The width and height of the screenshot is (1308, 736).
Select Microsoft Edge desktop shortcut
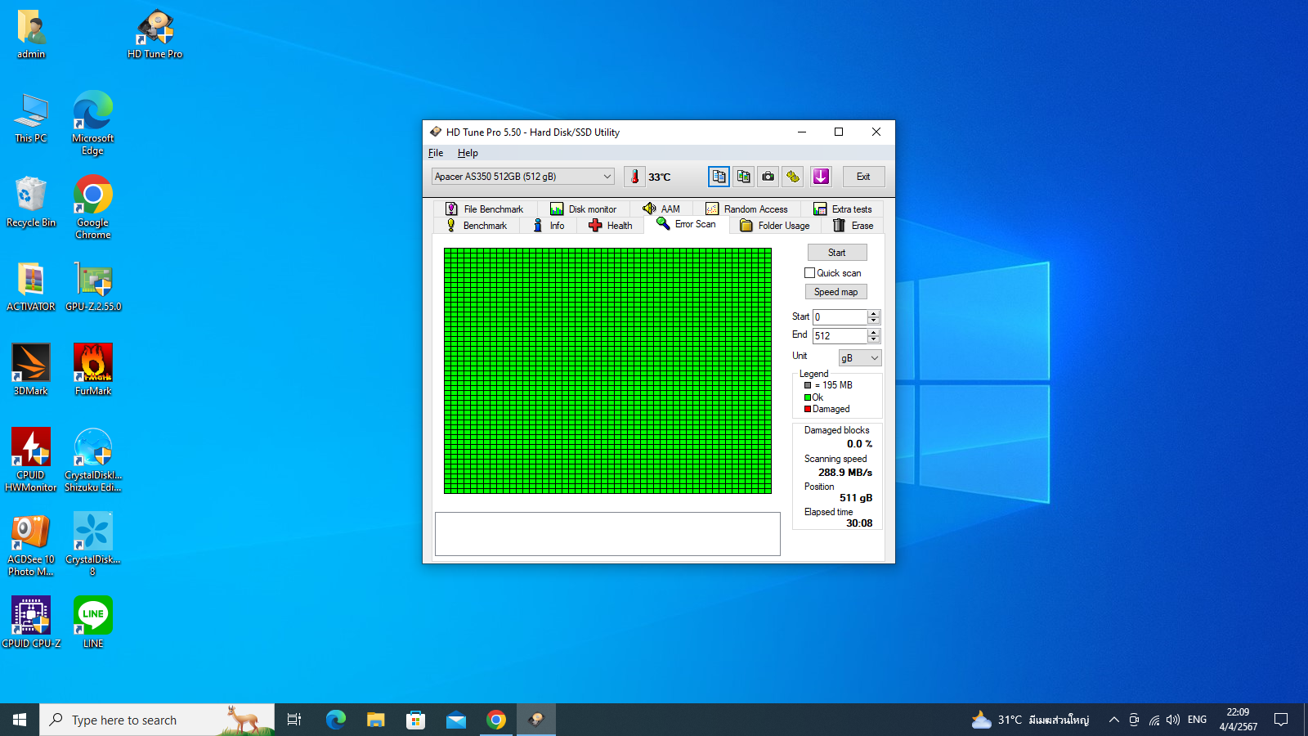pyautogui.click(x=93, y=123)
